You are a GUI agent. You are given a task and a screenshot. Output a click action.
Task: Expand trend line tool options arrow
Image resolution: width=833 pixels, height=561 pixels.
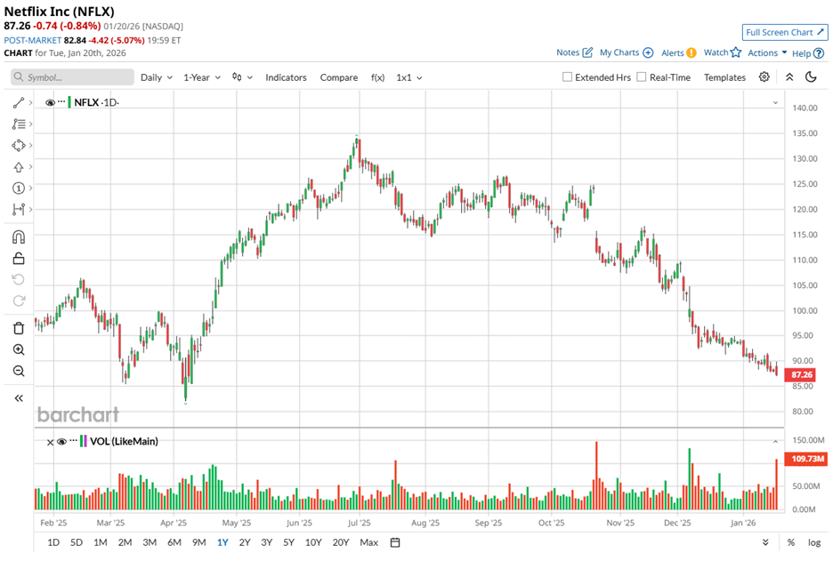(x=31, y=103)
